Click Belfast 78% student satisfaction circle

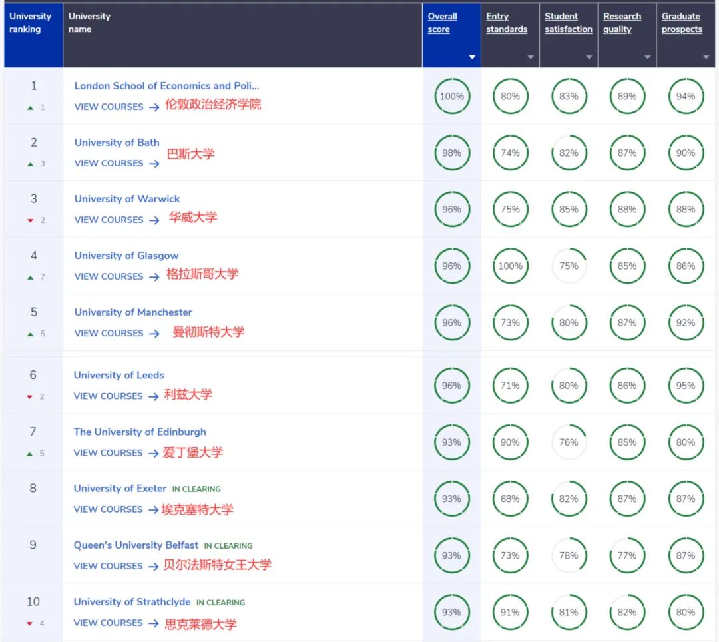coord(569,556)
